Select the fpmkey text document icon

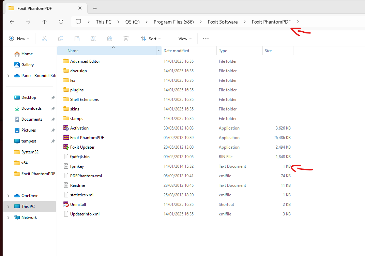66,166
